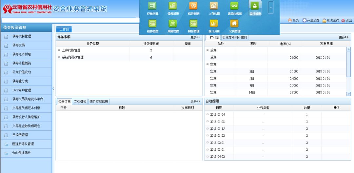Viewport: 354px width, 173px height.
Task: Click the 公共管理 home icon
Action: point(234,24)
